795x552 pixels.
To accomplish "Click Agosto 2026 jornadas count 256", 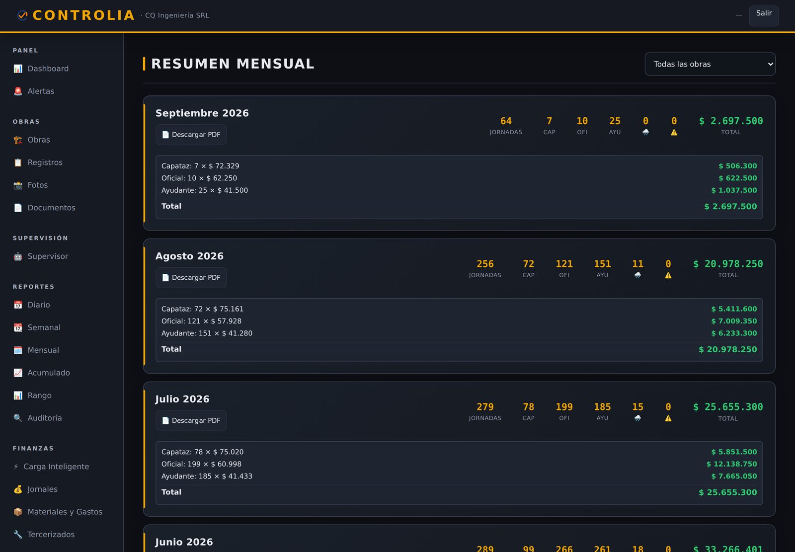I will [x=485, y=264].
